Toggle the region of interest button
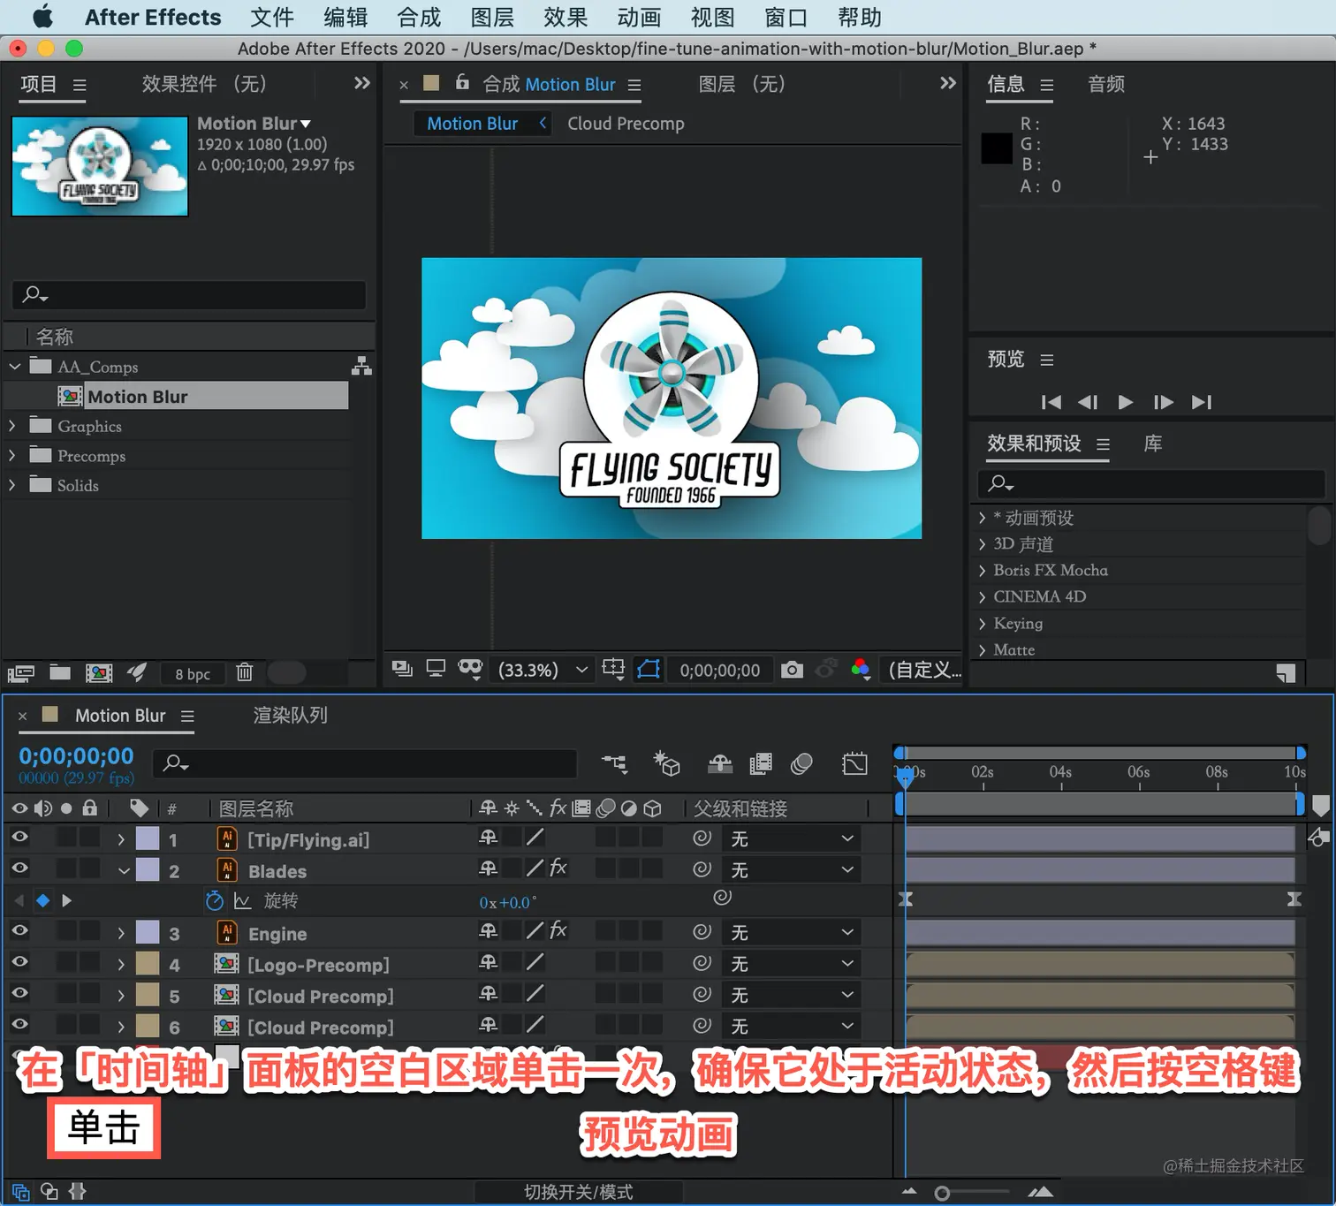The width and height of the screenshot is (1336, 1206). click(x=649, y=670)
